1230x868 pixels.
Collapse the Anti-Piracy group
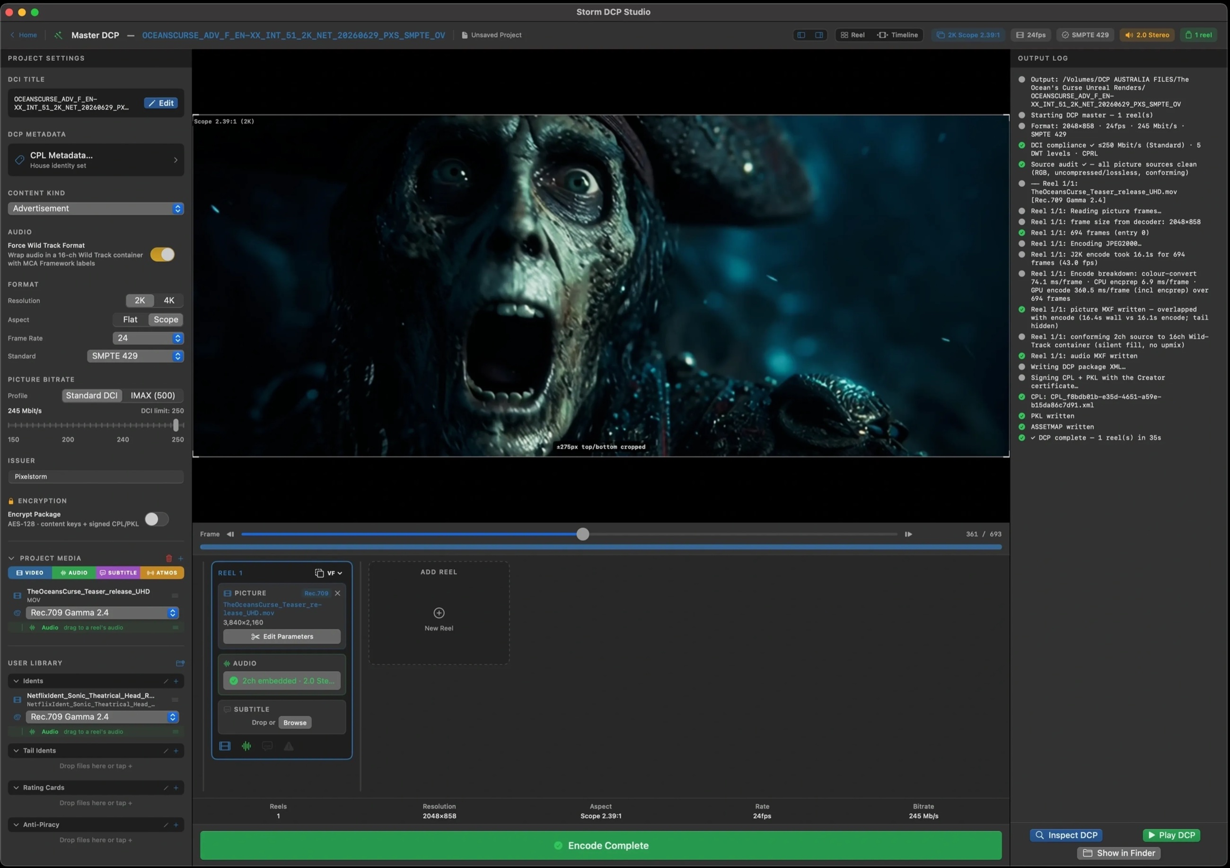[16, 824]
